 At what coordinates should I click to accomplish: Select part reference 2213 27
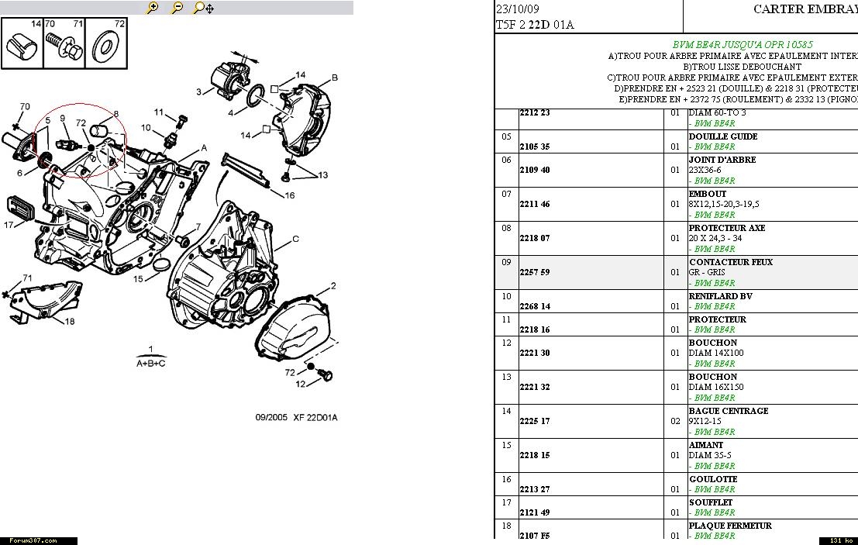click(x=535, y=489)
